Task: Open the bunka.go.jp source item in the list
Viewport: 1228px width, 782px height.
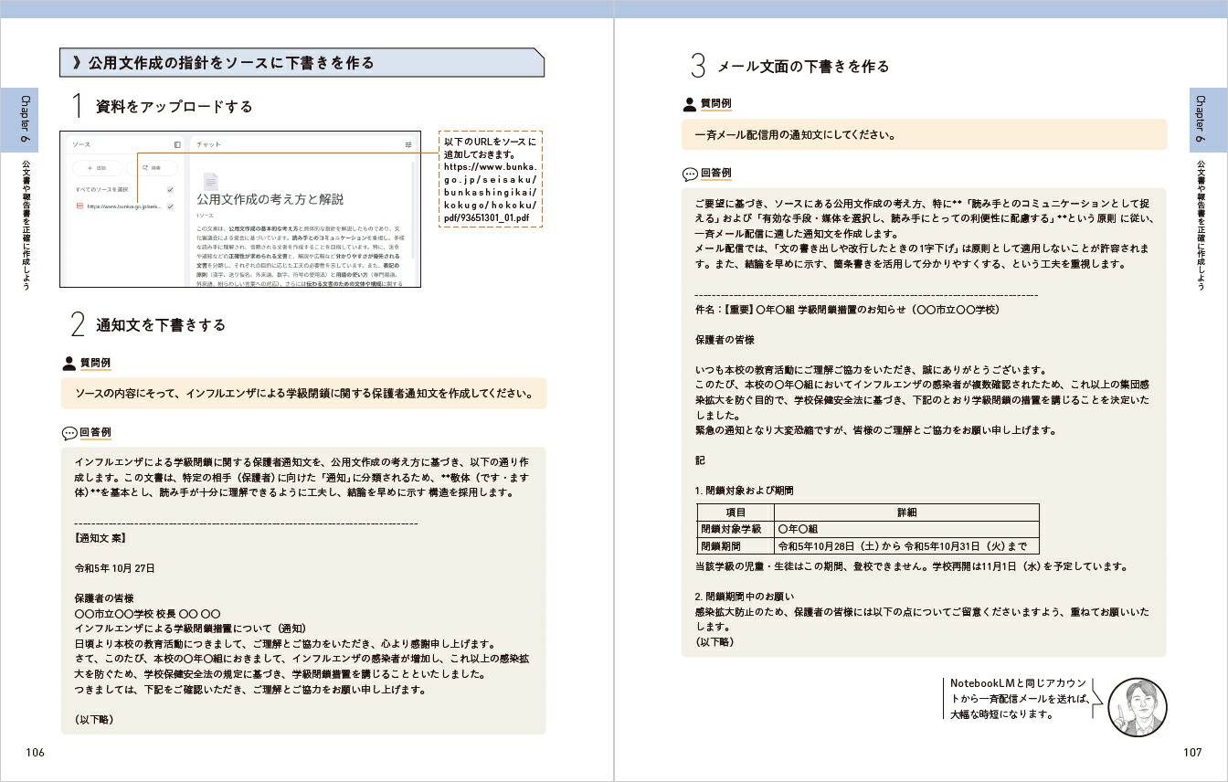Action: [123, 207]
